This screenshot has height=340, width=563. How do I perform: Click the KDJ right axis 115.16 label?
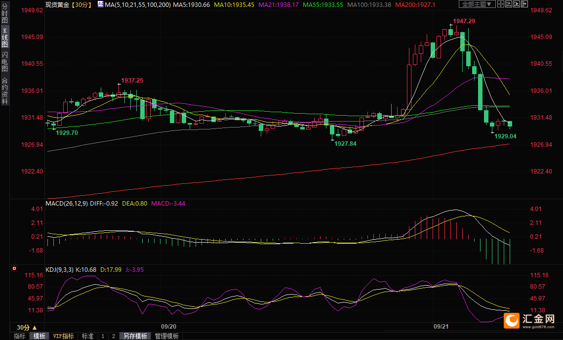click(539, 275)
